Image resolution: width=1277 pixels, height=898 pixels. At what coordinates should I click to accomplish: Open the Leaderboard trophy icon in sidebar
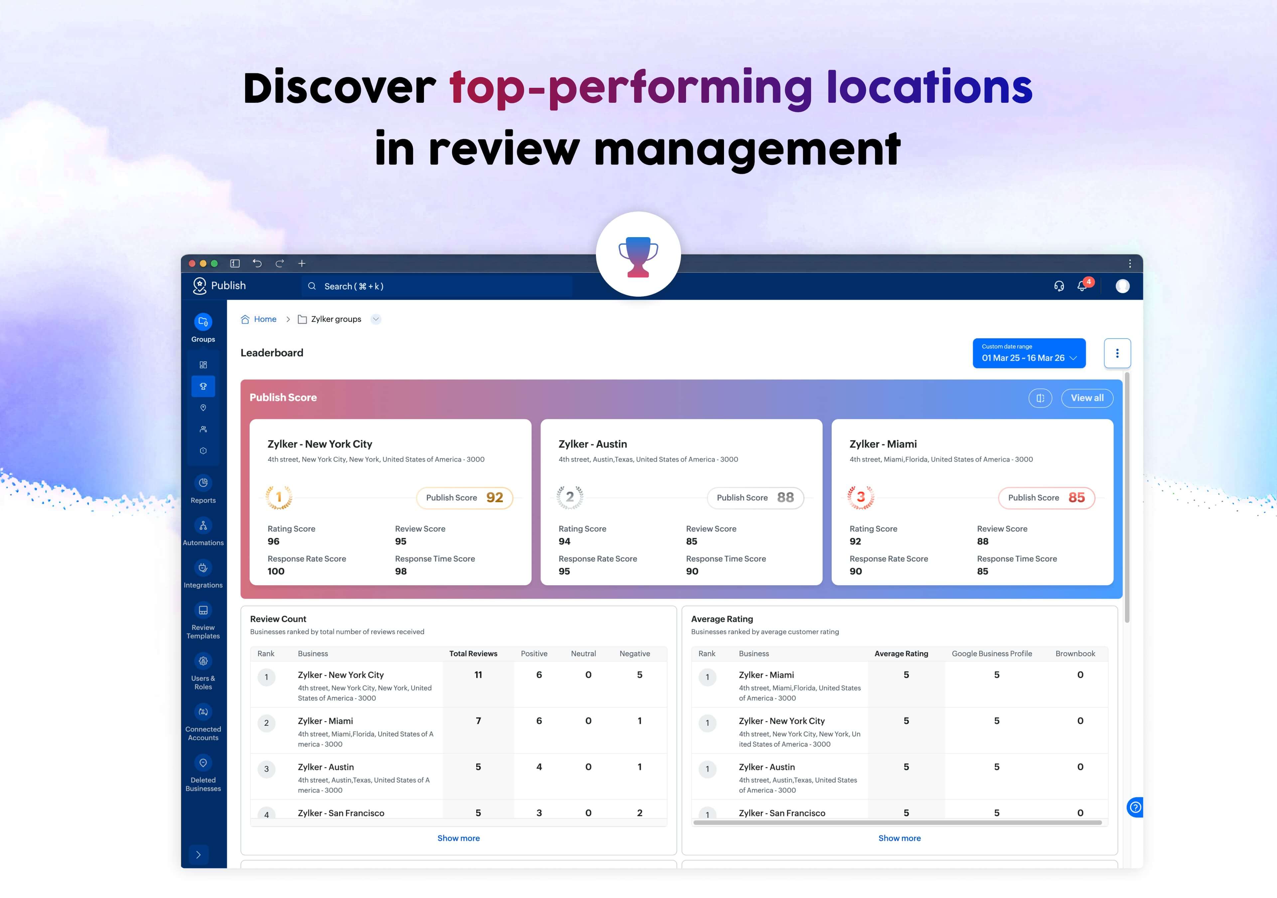click(203, 386)
